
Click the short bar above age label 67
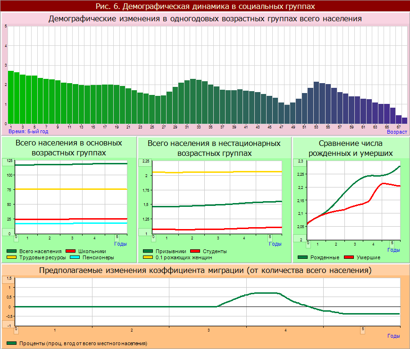tap(399, 119)
